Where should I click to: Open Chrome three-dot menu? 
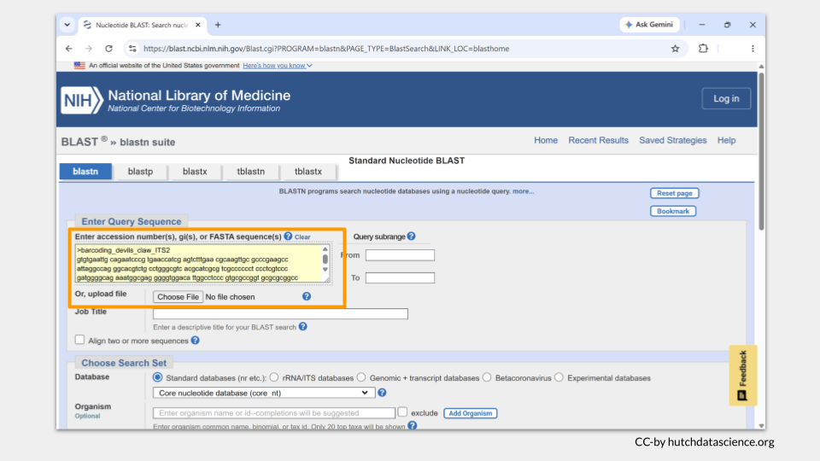pos(753,49)
